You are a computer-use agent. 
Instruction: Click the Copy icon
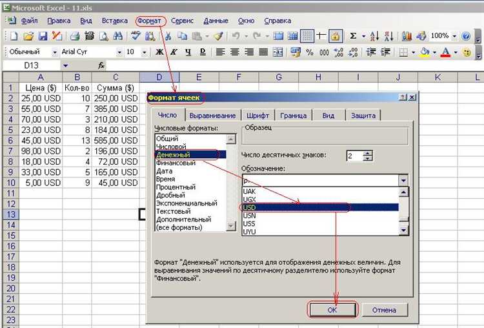click(182, 36)
